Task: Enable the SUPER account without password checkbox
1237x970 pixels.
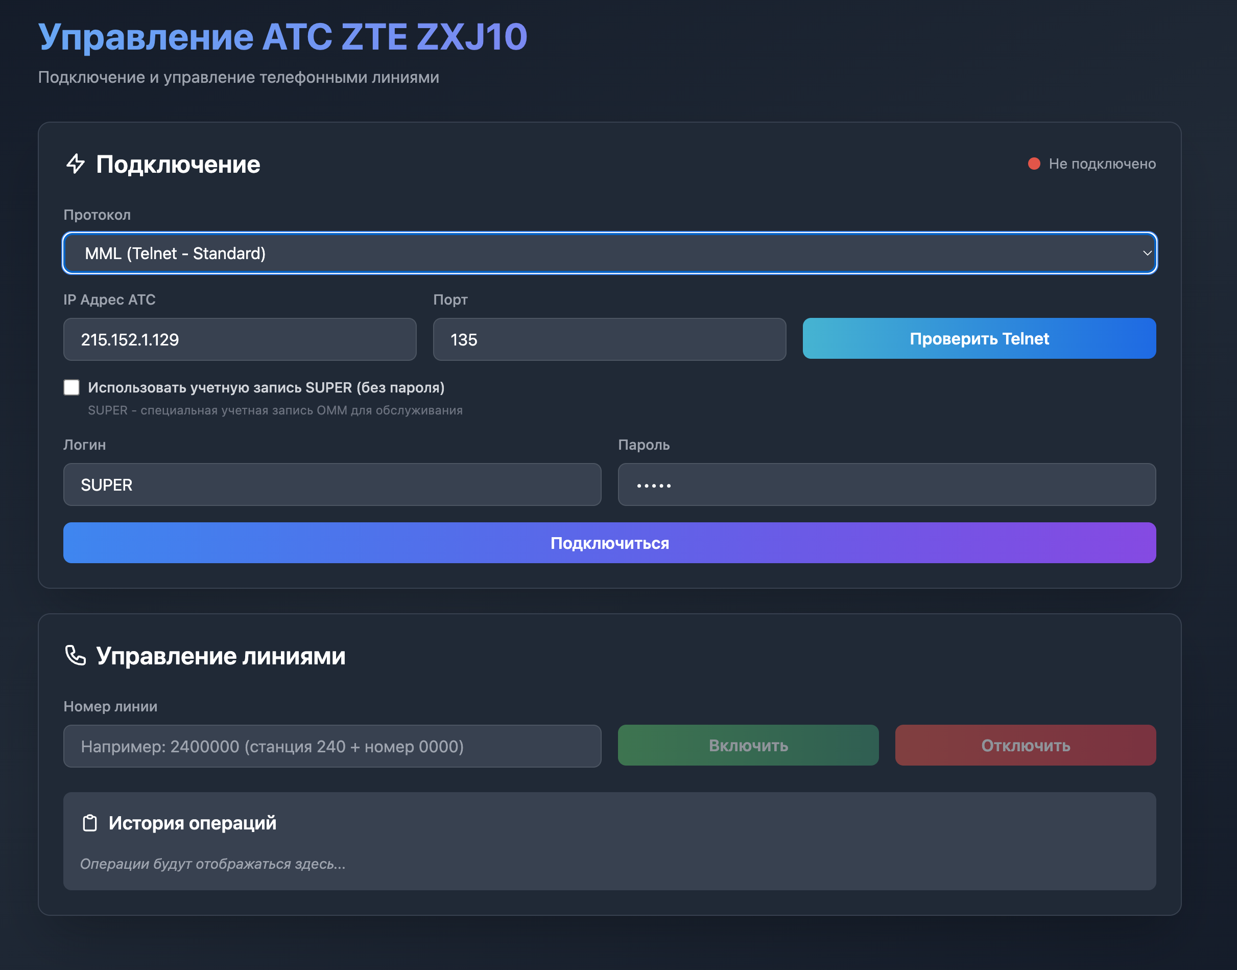Action: (x=71, y=387)
